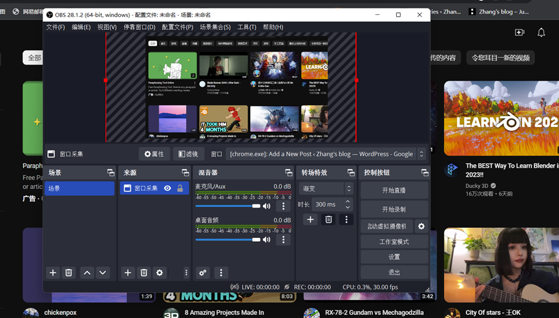Click the 退出 exit button
The image size is (559, 318).
coord(394,272)
